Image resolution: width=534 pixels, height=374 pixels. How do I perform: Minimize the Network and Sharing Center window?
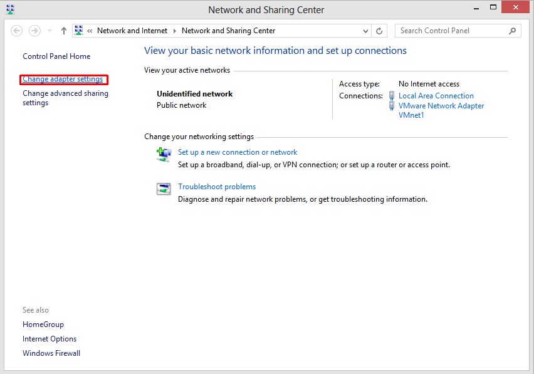[x=476, y=8]
